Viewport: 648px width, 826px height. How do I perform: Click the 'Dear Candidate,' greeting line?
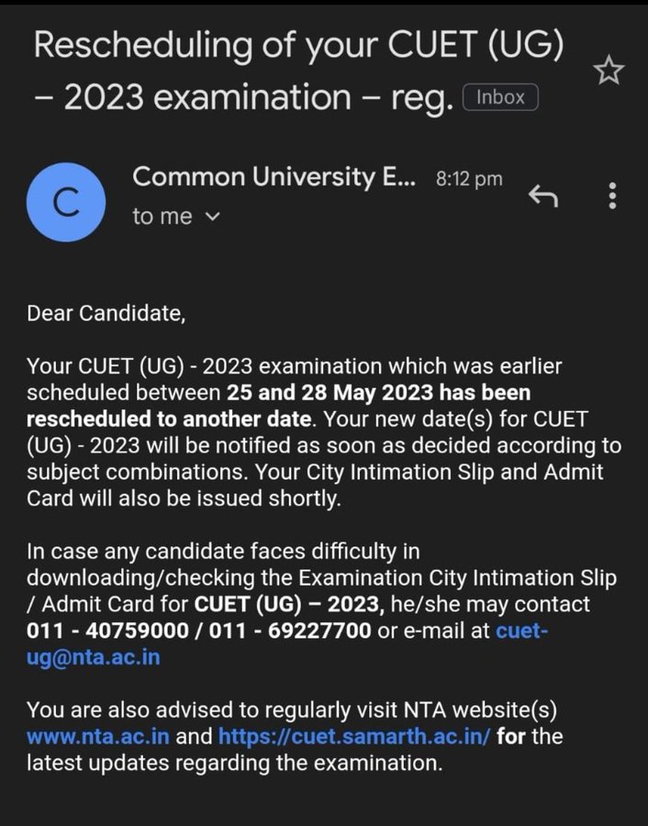click(106, 314)
